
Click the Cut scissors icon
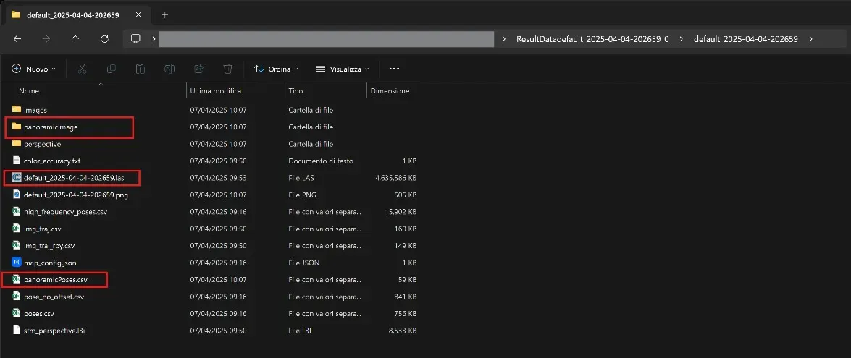82,69
